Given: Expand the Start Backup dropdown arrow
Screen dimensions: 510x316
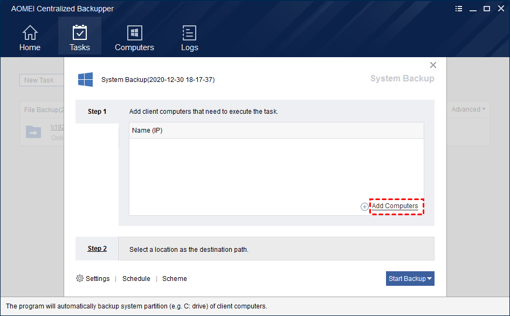Looking at the screenshot, I should 430,279.
